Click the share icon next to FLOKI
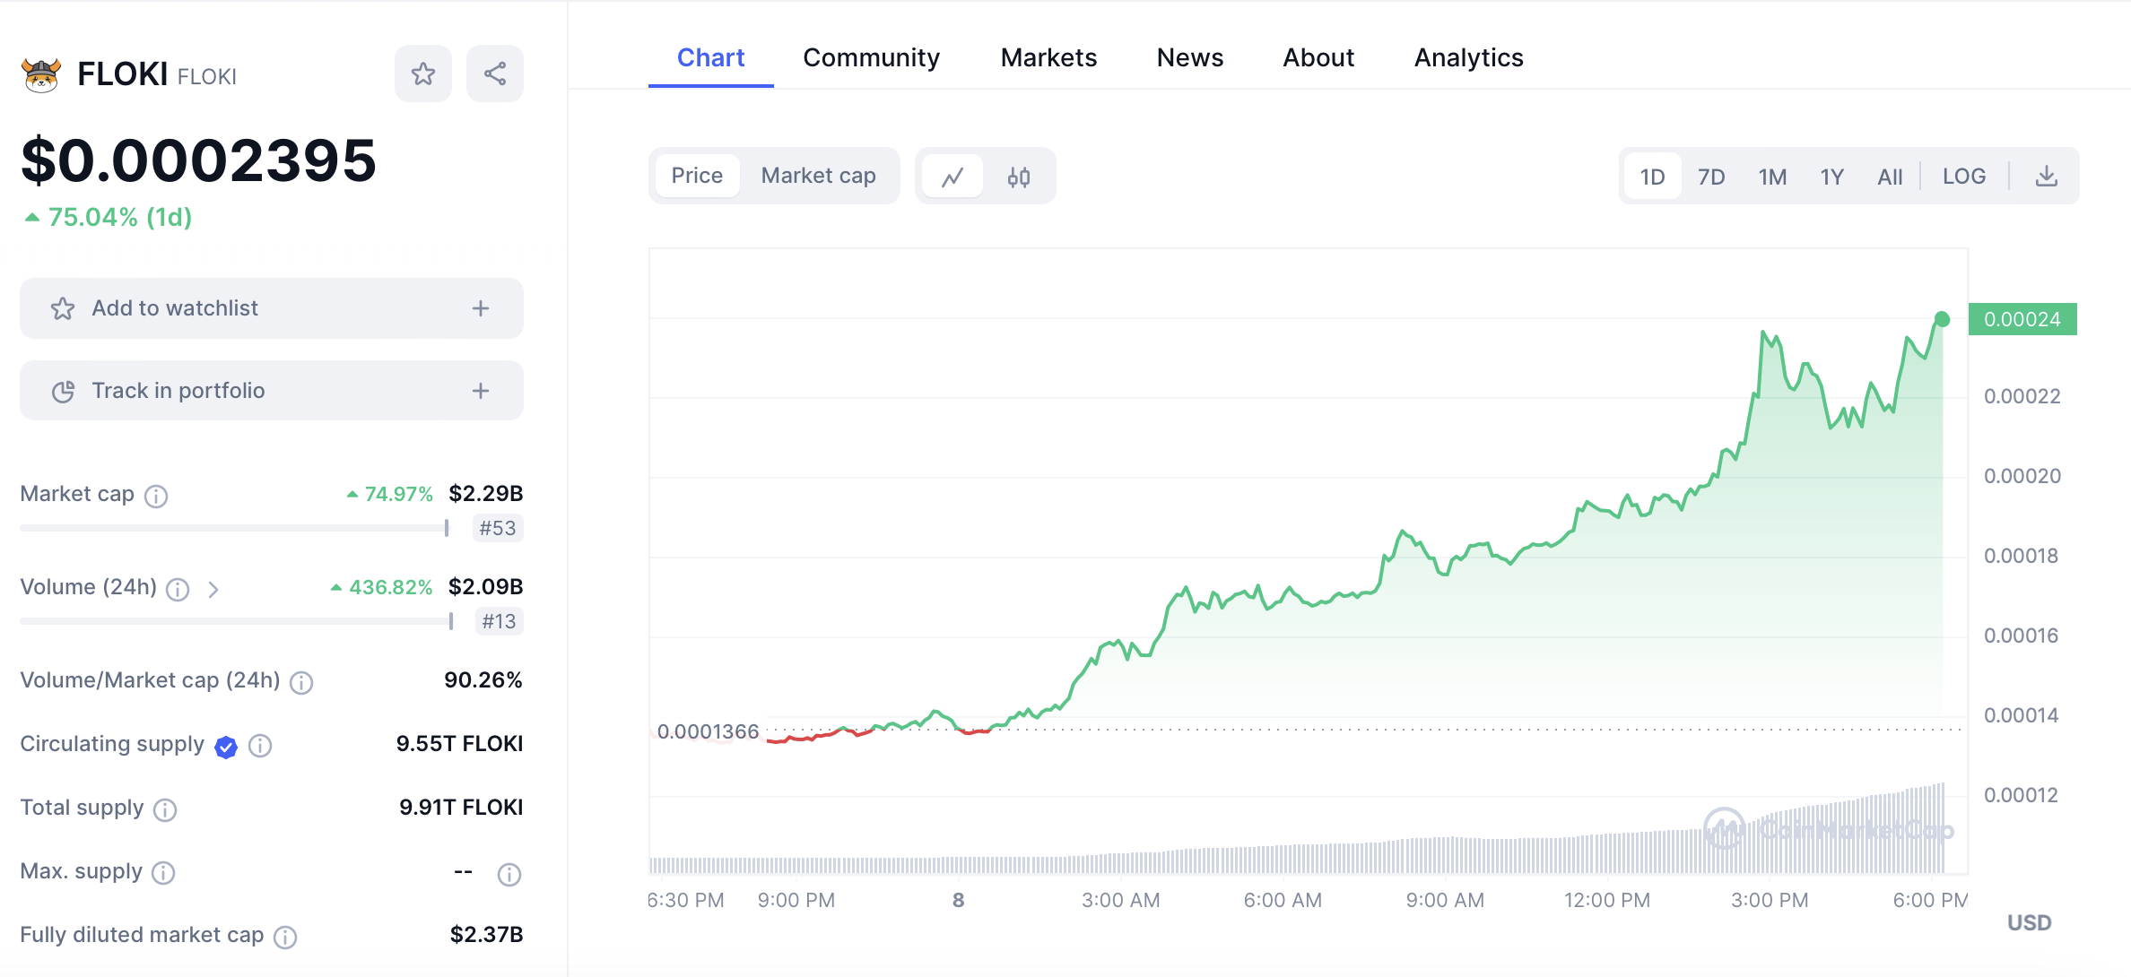Screen dimensions: 2131x977 495,73
